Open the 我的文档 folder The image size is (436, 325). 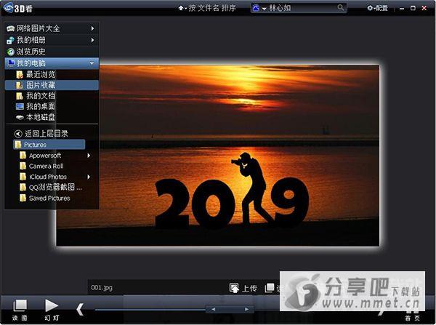coord(52,96)
